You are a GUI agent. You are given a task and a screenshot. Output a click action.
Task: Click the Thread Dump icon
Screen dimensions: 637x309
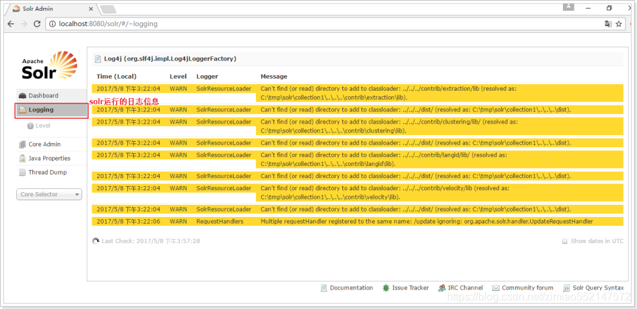coord(22,173)
